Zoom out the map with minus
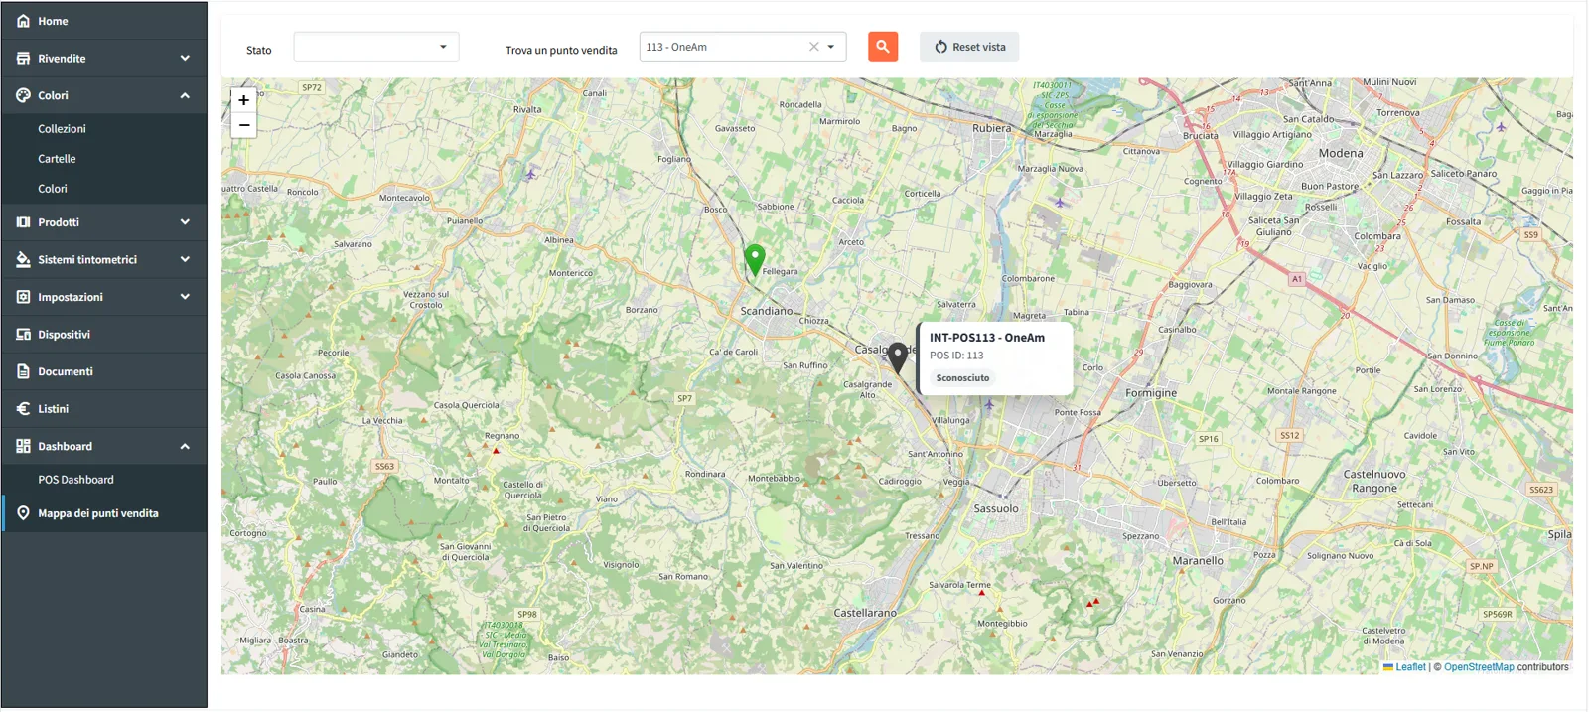1589x712 pixels. tap(244, 125)
